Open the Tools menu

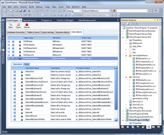coord(61,7)
